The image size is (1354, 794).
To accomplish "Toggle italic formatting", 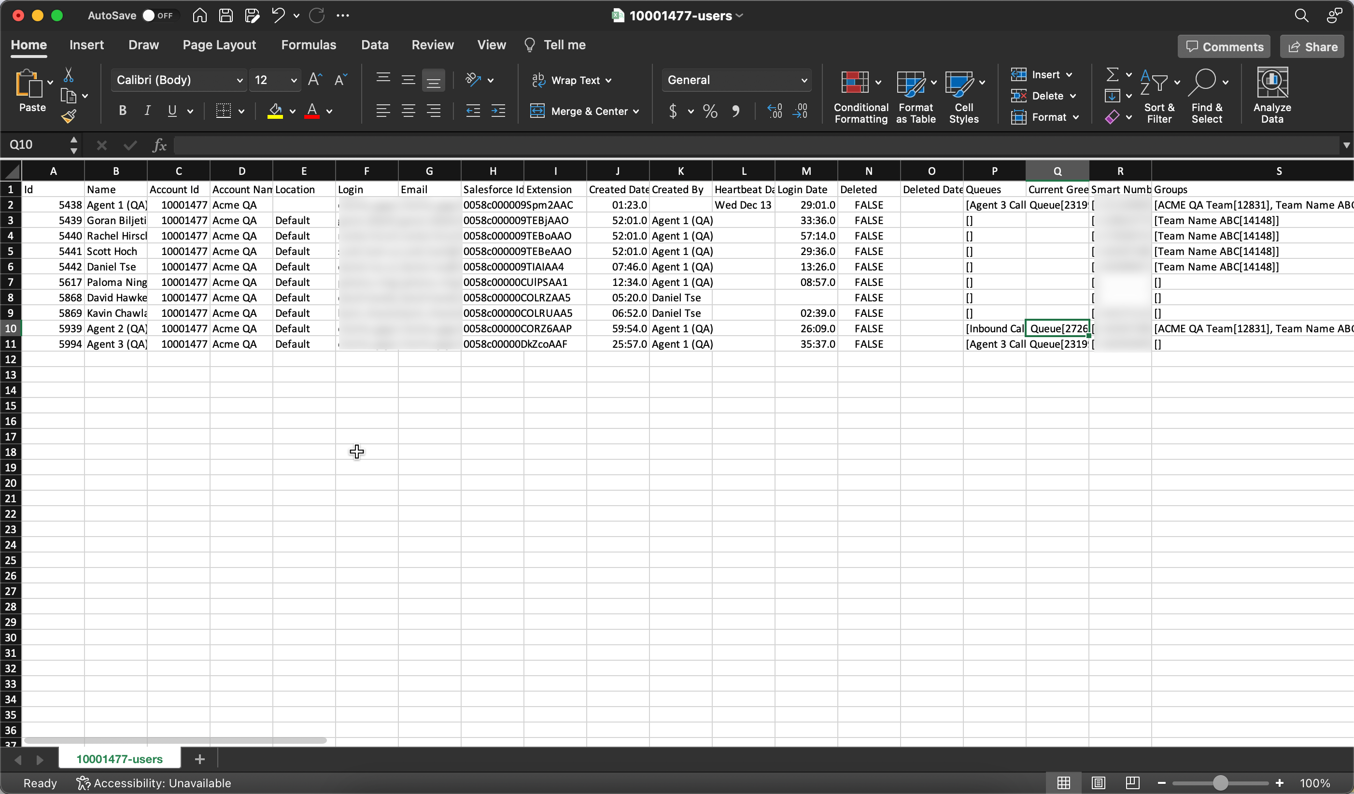I will pos(147,111).
